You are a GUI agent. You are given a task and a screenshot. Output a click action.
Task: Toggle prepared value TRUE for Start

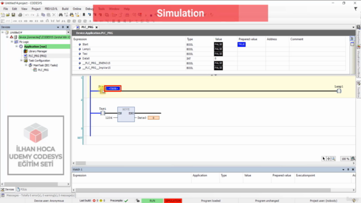pos(241,45)
